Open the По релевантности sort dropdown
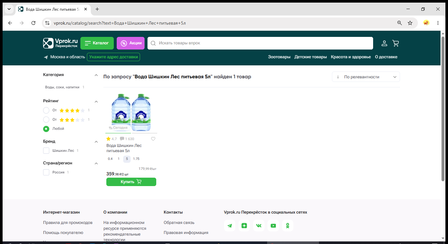Image resolution: width=448 pixels, height=244 pixels. [x=366, y=77]
